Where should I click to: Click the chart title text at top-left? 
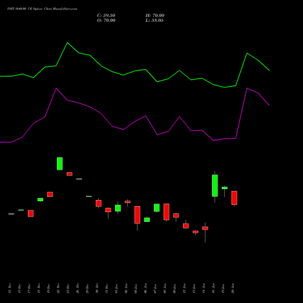[x=42, y=9]
